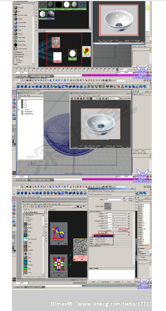Expand the Displacement shader category
This screenshot has height=311, width=166.
point(15,54)
